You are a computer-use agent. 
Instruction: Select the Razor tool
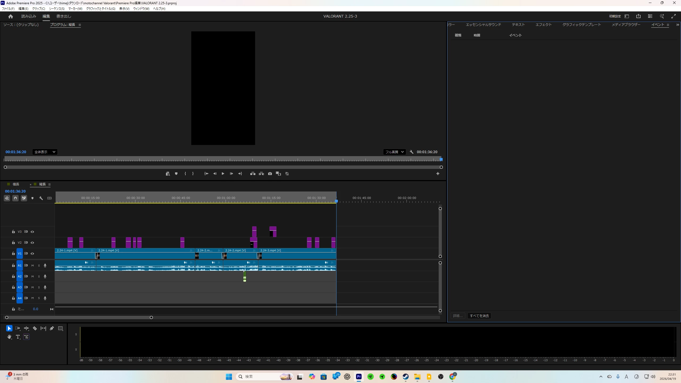coord(35,328)
